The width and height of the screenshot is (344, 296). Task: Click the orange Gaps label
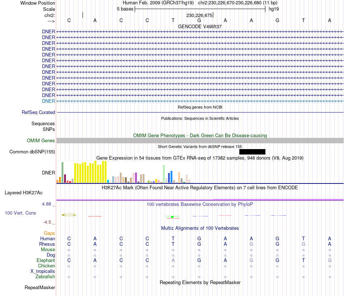tap(49, 233)
